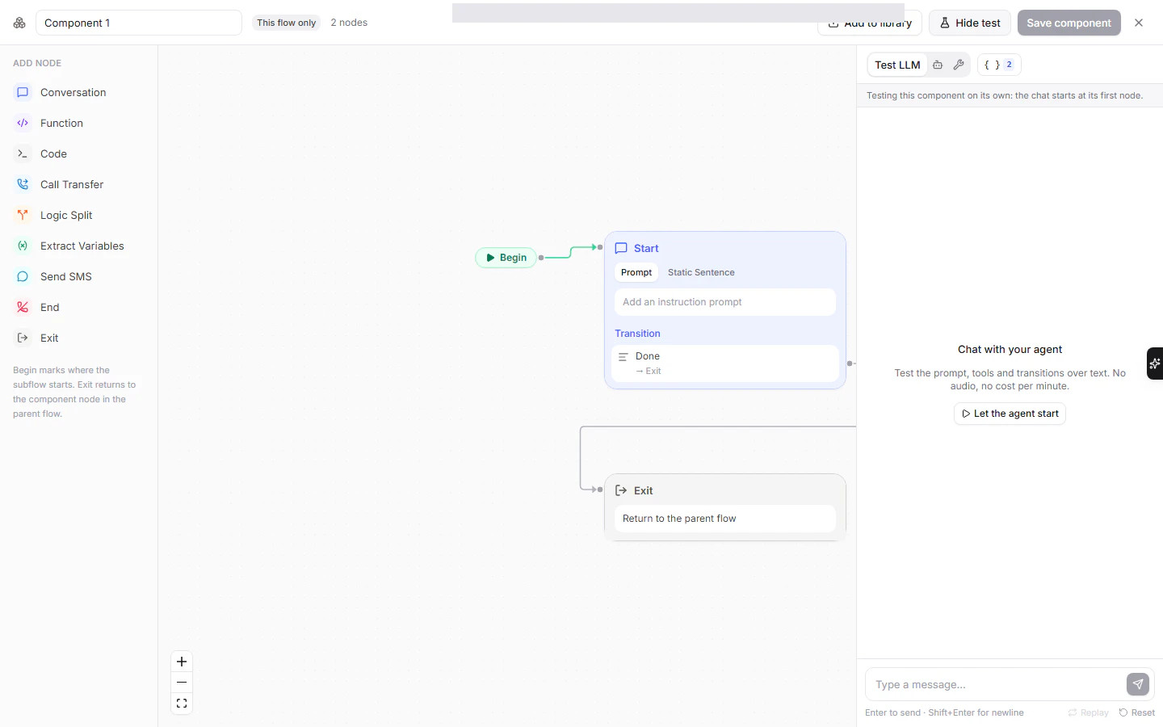Click the Add to library button
The image size is (1163, 727).
(x=870, y=23)
